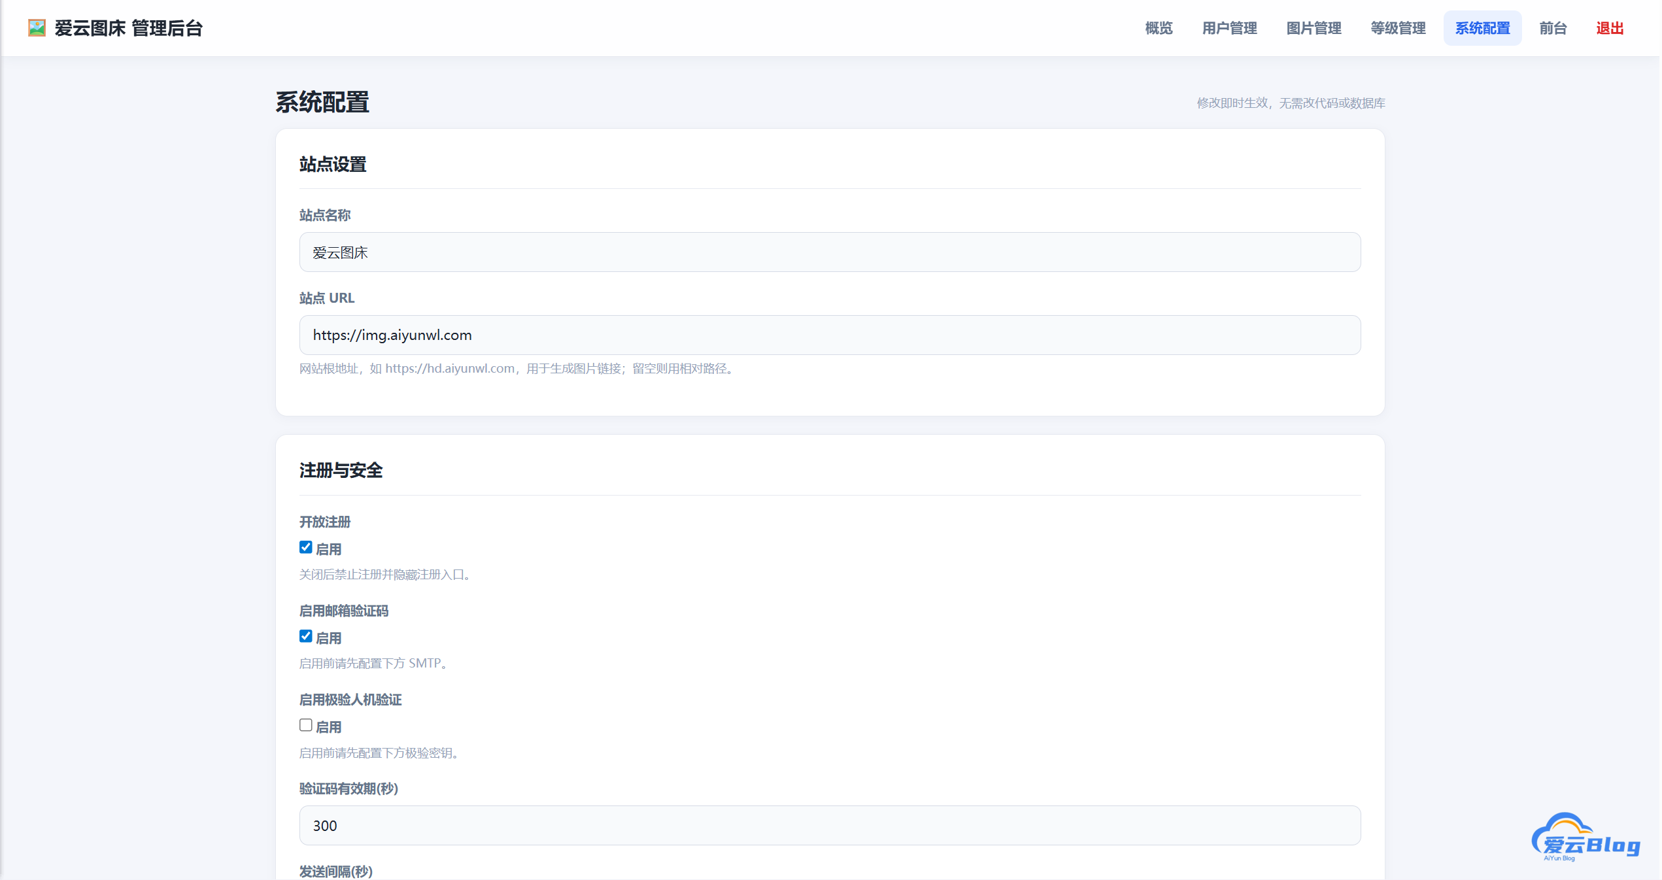This screenshot has width=1662, height=880.
Task: Click the 修改即时生效 hint text
Action: 1291,103
